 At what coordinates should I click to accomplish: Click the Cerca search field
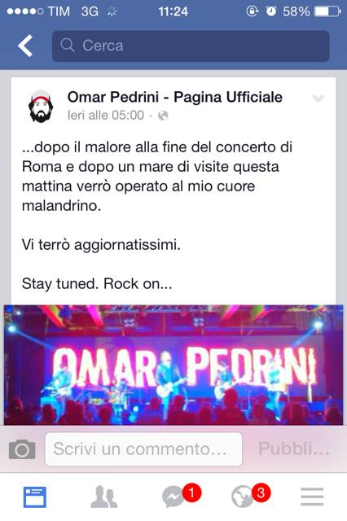191,46
